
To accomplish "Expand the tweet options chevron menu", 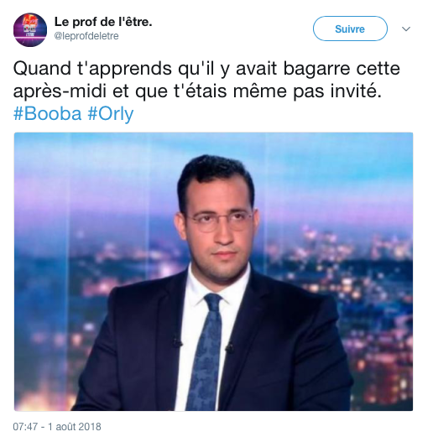I will (x=405, y=29).
